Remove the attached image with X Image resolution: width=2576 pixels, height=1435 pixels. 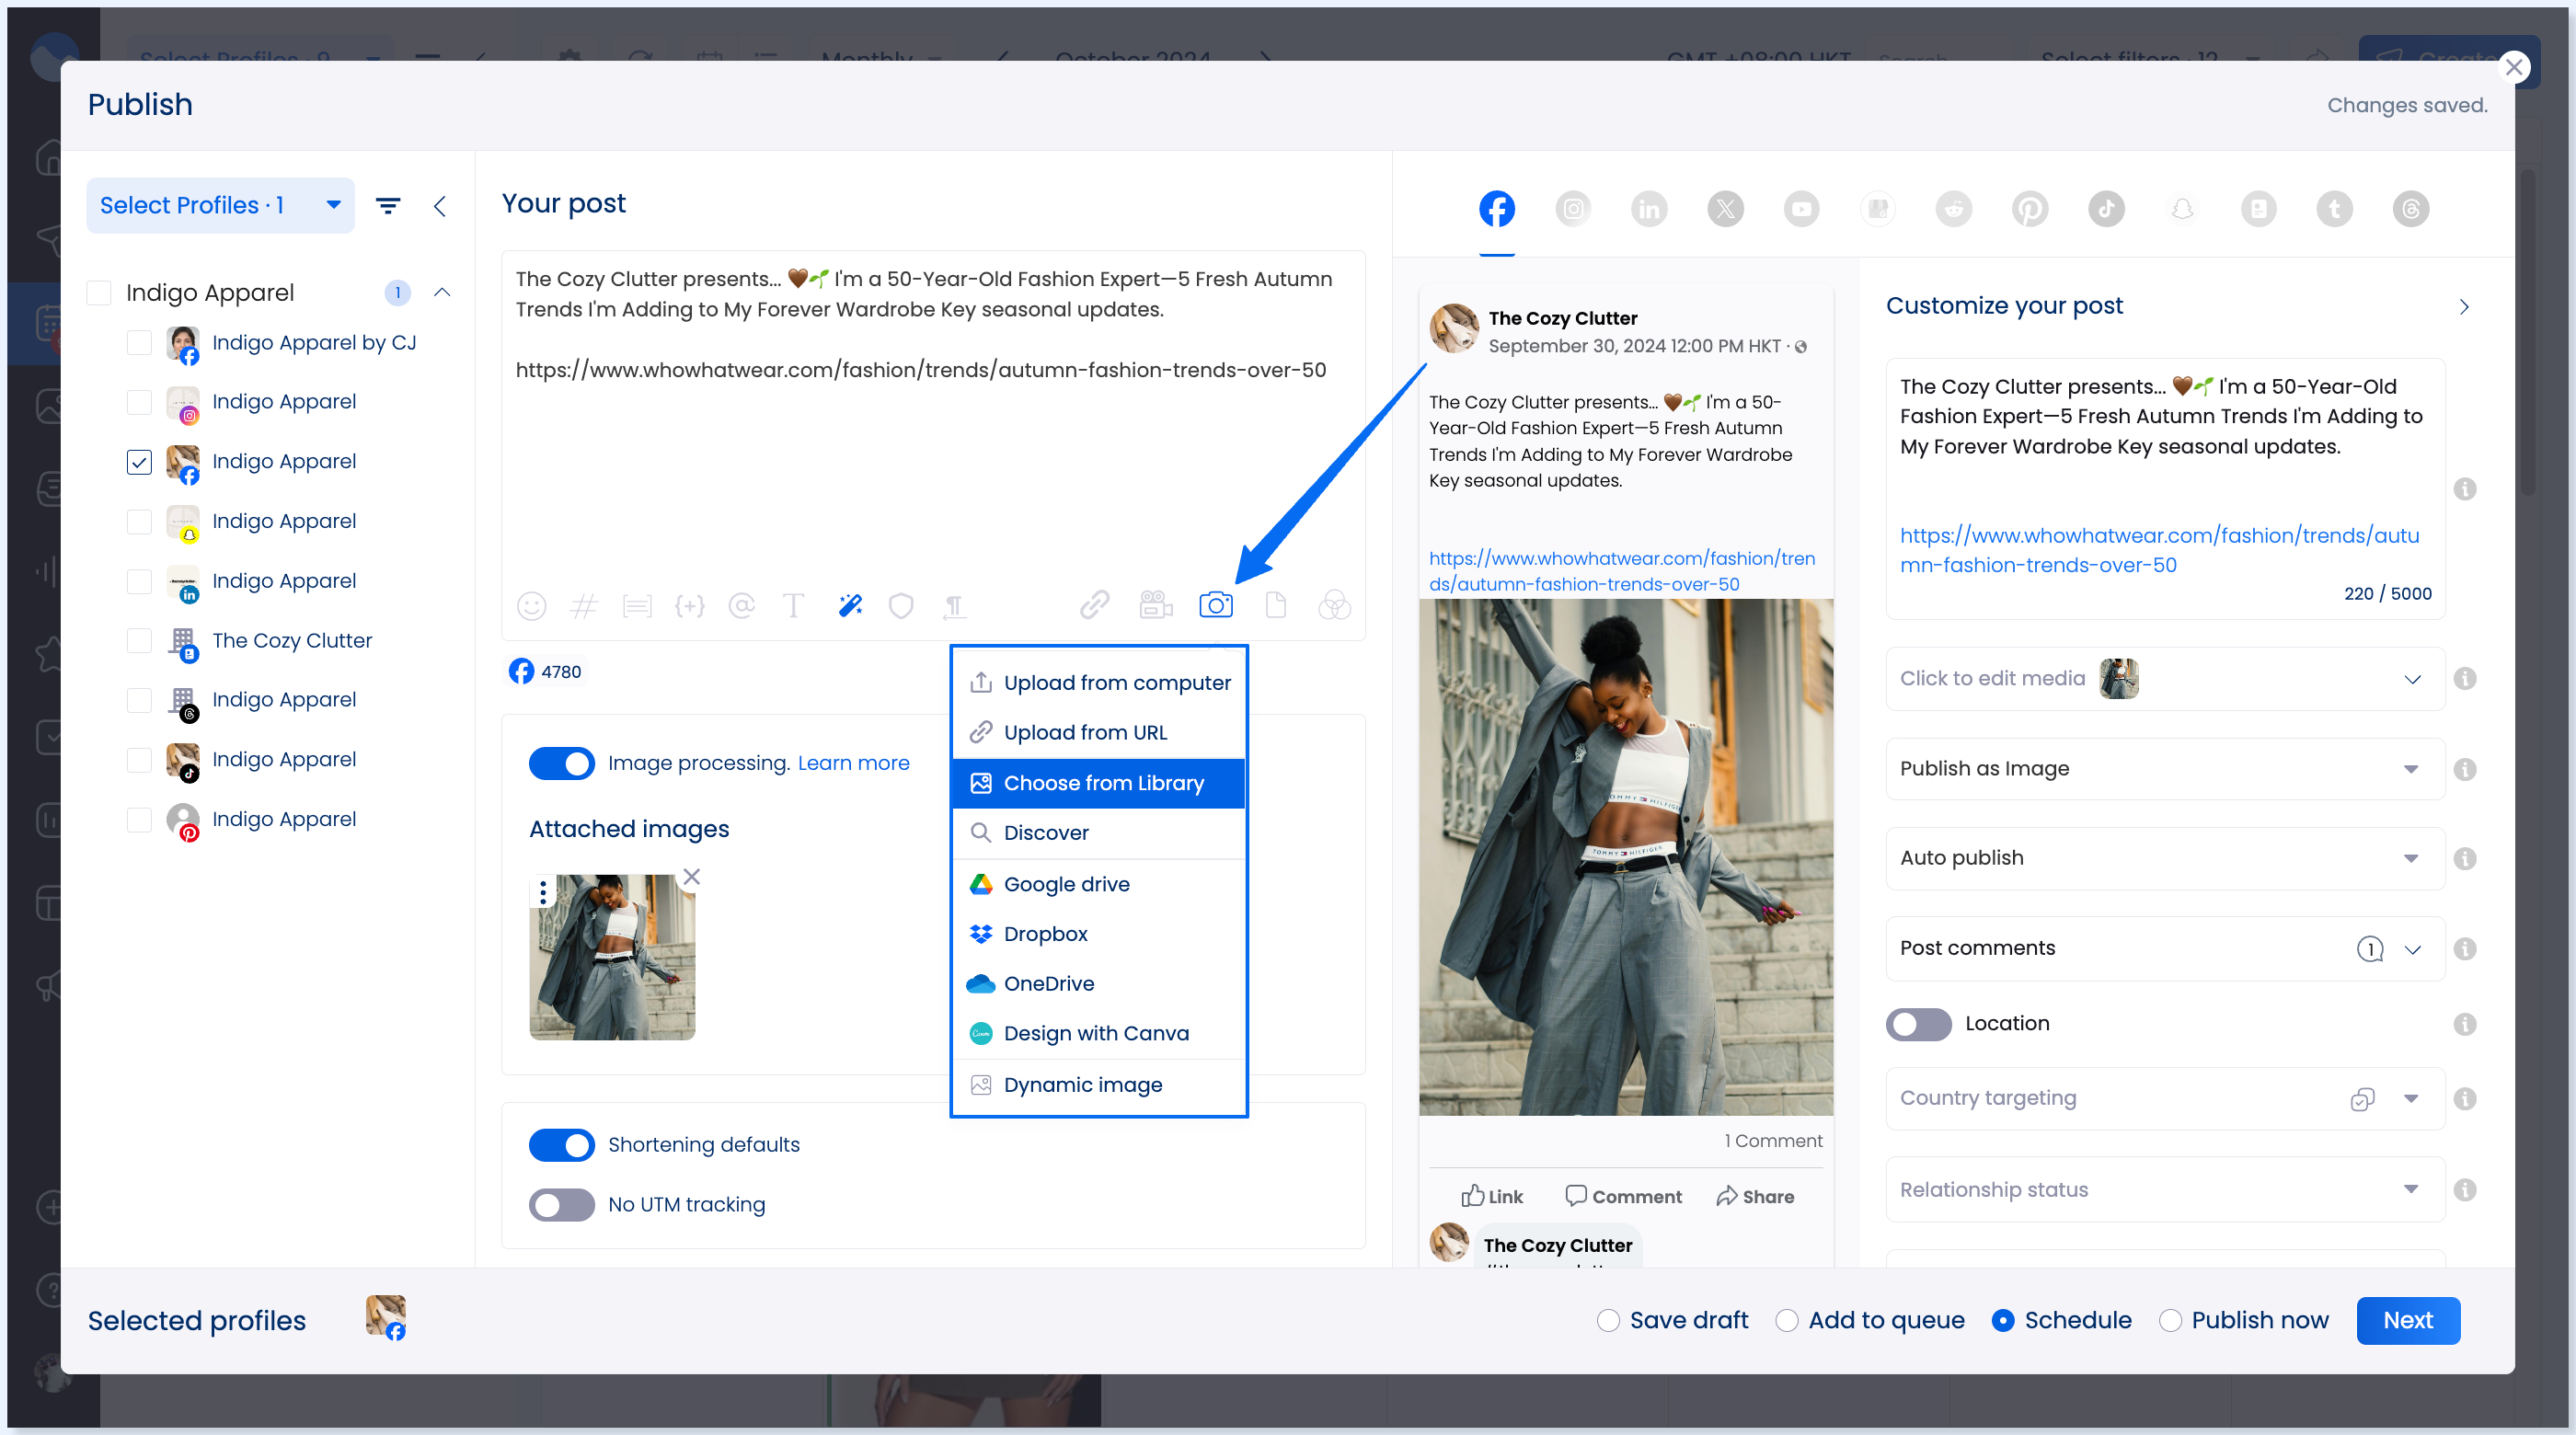point(691,876)
